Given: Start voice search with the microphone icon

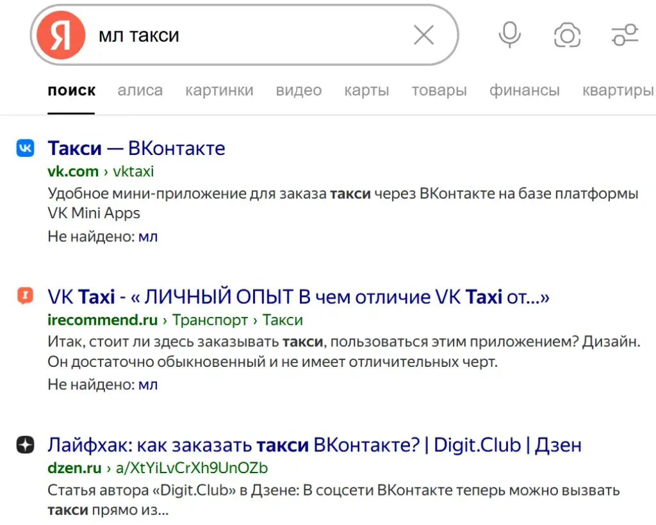Looking at the screenshot, I should (509, 35).
